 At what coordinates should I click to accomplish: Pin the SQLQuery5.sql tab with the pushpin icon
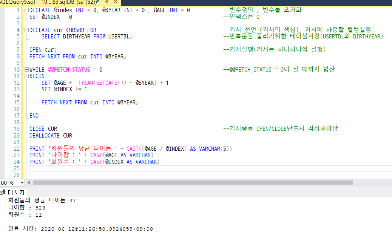coord(107,2)
